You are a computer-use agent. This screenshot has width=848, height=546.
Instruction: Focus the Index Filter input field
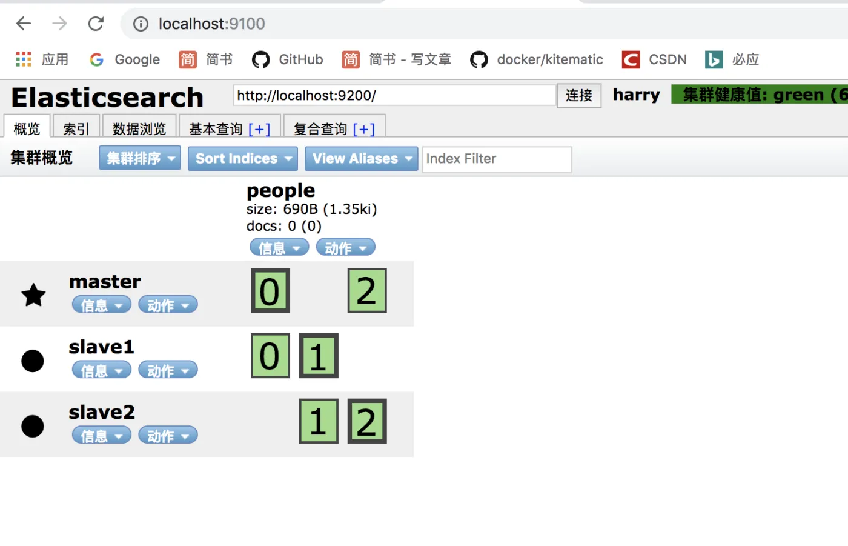[x=497, y=159]
